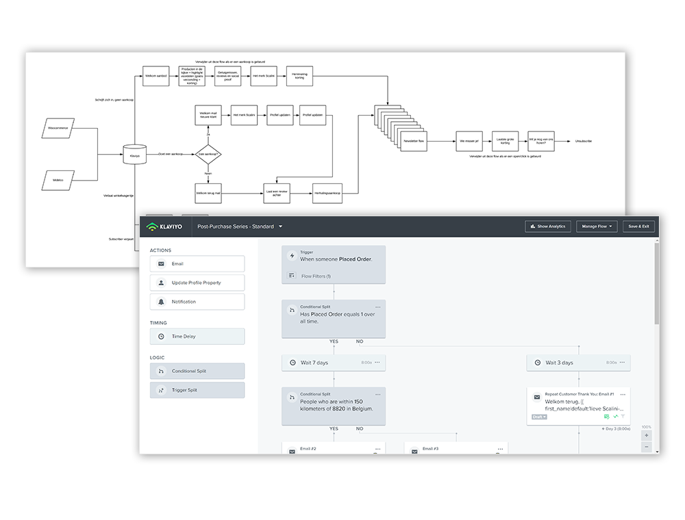Click the vertical scrollbar thumb of the Klaviyo canvas
Screen dimensions: 685x520
(657, 283)
